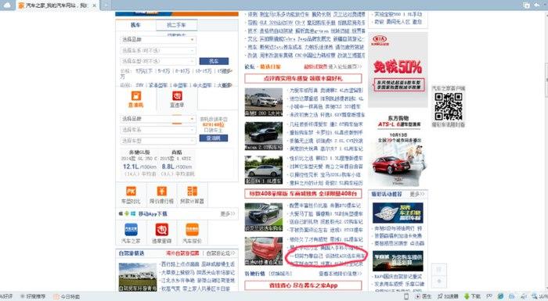Open the RV self-drive tour thumbnail
This screenshot has height=301, width=548.
point(137,277)
